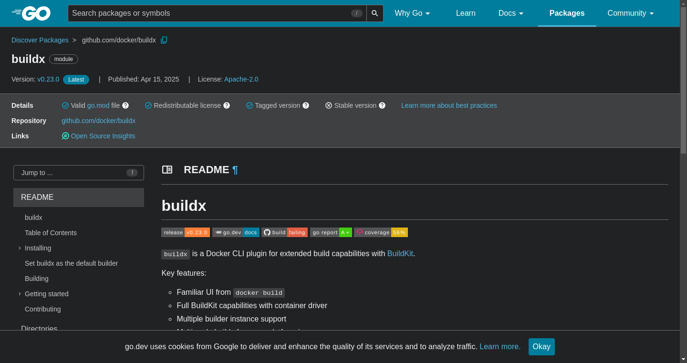
Task: Open Learn more about best practices
Action: pos(449,105)
